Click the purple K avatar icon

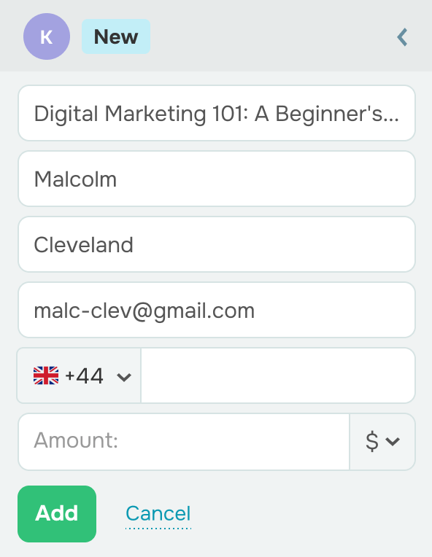47,36
